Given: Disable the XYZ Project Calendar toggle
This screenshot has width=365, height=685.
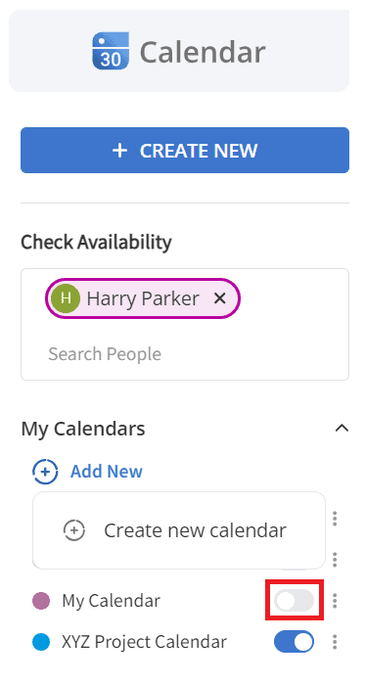Looking at the screenshot, I should [294, 642].
